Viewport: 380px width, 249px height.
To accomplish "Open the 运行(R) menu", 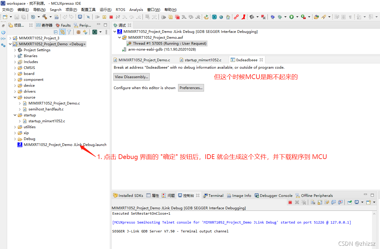I will [106, 10].
